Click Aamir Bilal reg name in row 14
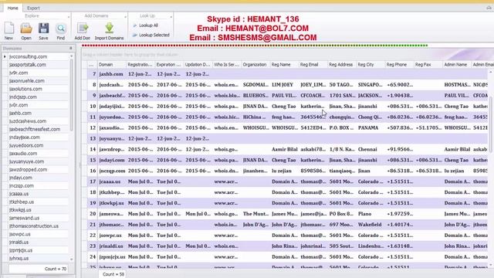 point(285,149)
